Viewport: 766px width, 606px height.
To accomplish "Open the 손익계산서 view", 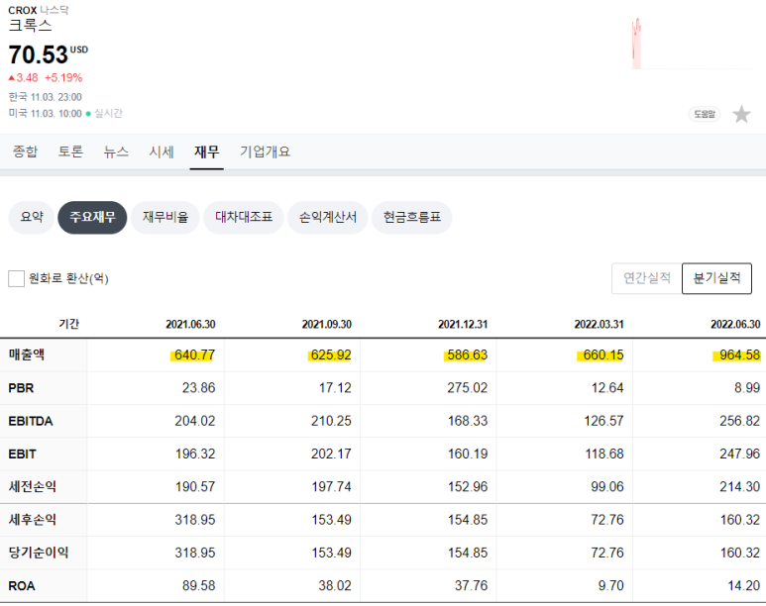I will click(x=328, y=217).
